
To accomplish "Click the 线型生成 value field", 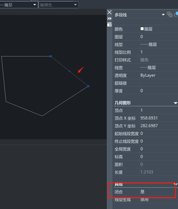I will click(x=159, y=199).
